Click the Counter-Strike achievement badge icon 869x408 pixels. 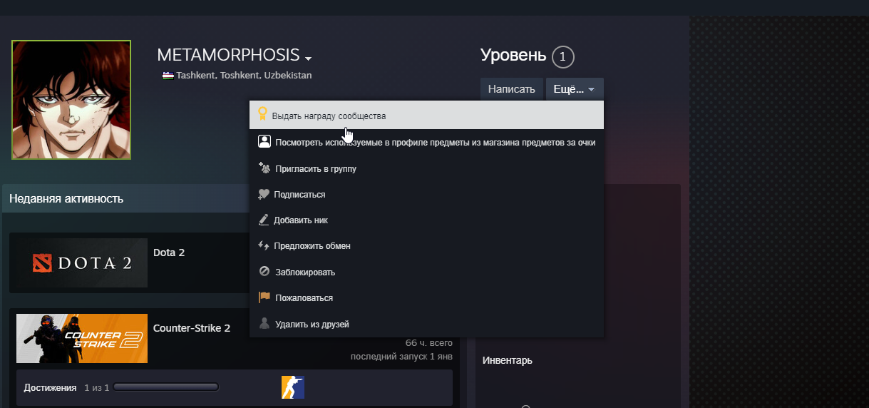click(x=293, y=387)
